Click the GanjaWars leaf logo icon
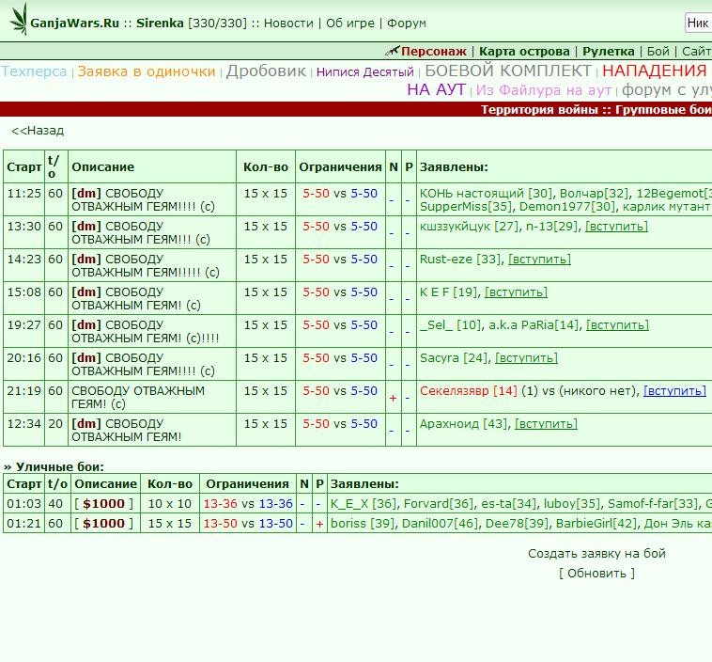The height and width of the screenshot is (662, 712). (x=19, y=19)
